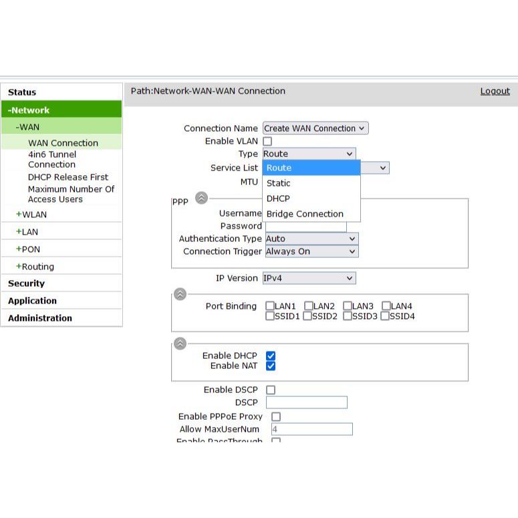Tick the Enable VLAN checkbox

click(x=267, y=142)
